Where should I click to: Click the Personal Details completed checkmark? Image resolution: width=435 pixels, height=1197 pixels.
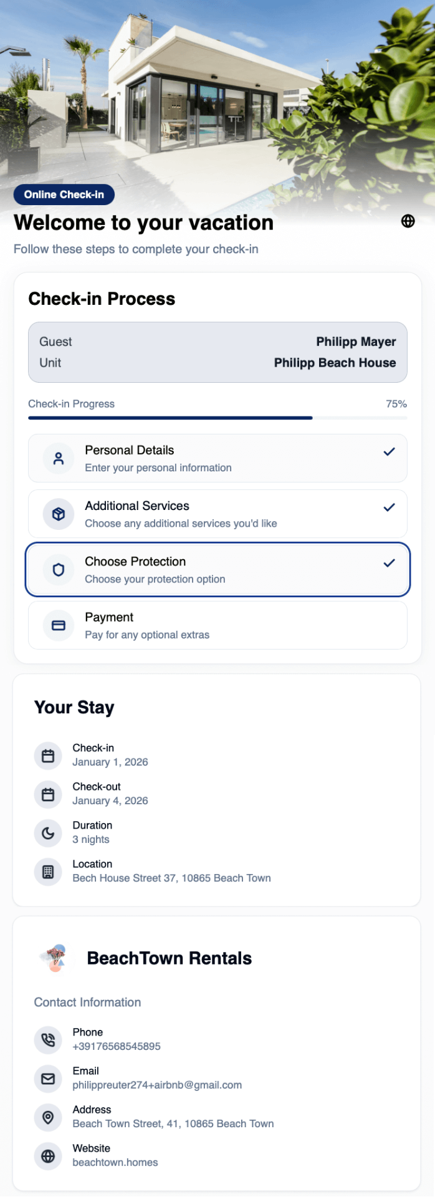click(390, 451)
